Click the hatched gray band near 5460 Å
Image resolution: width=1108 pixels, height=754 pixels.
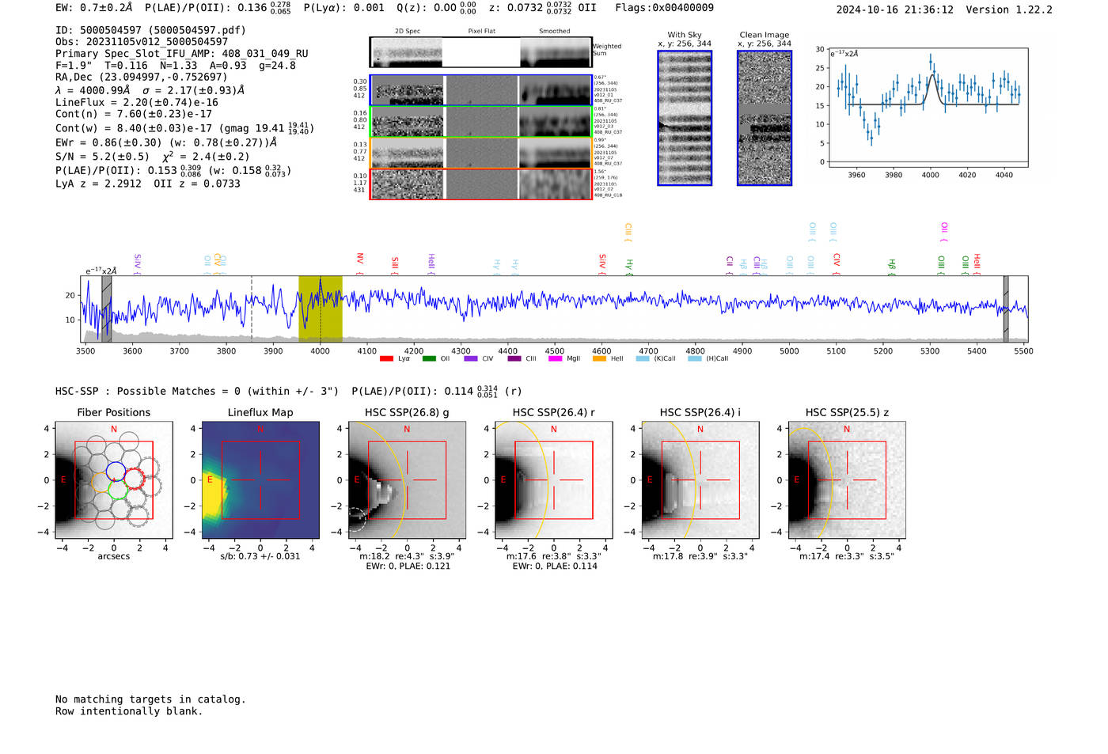1006,309
